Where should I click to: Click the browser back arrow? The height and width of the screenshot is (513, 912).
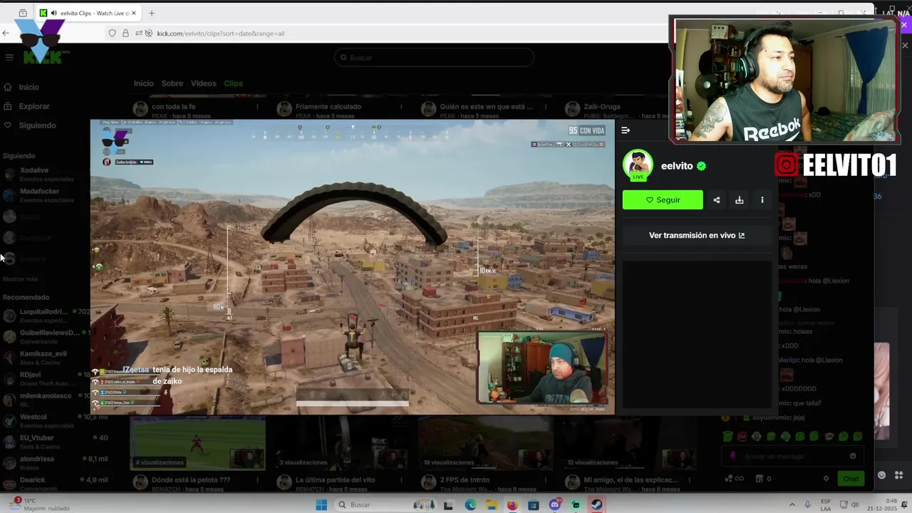click(x=6, y=33)
